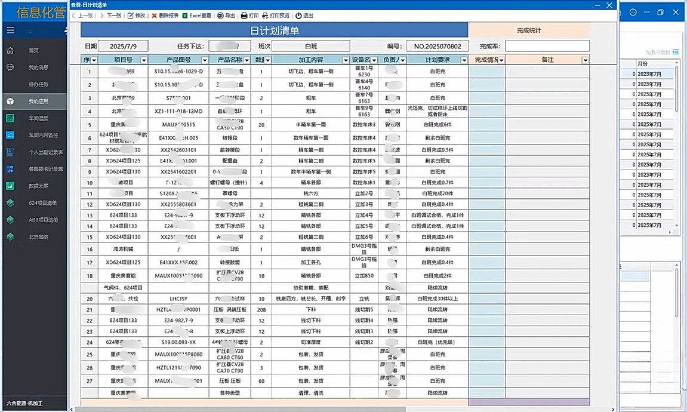This screenshot has width=687, height=412.
Task: Expand the 备注 column filter arrow
Action: tap(585, 60)
